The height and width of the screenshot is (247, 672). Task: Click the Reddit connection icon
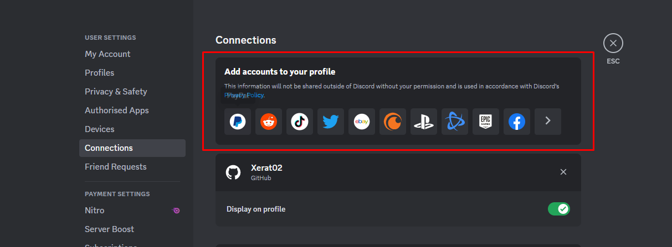coord(269,122)
